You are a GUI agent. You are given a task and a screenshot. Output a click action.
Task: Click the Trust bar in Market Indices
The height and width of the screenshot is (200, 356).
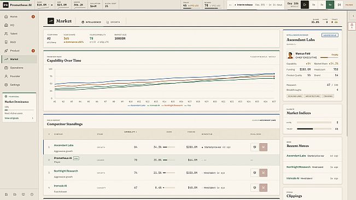pyautogui.click(x=314, y=129)
